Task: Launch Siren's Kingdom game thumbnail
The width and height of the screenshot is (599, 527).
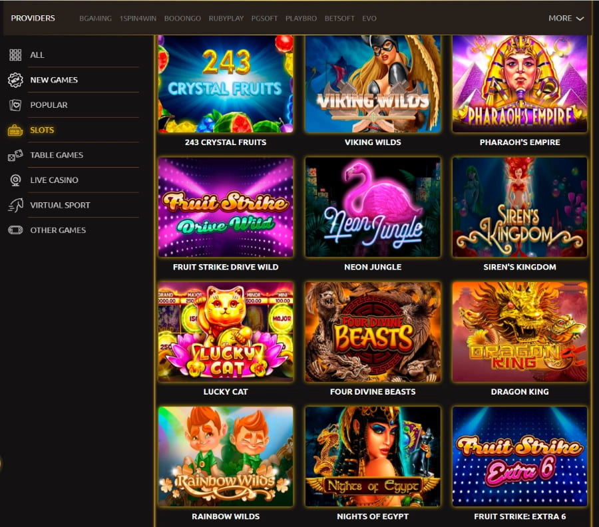Action: tap(520, 208)
